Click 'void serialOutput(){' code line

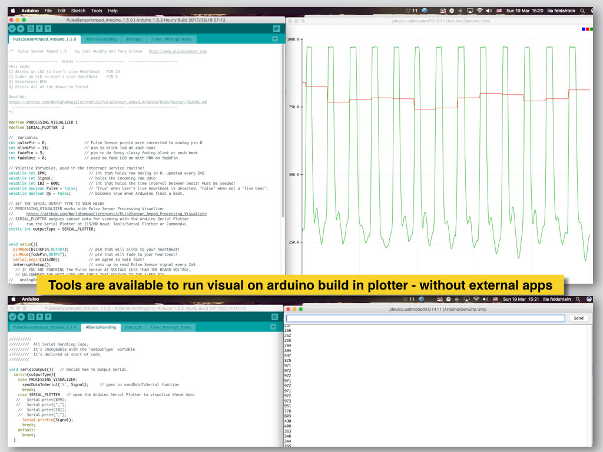(31, 370)
